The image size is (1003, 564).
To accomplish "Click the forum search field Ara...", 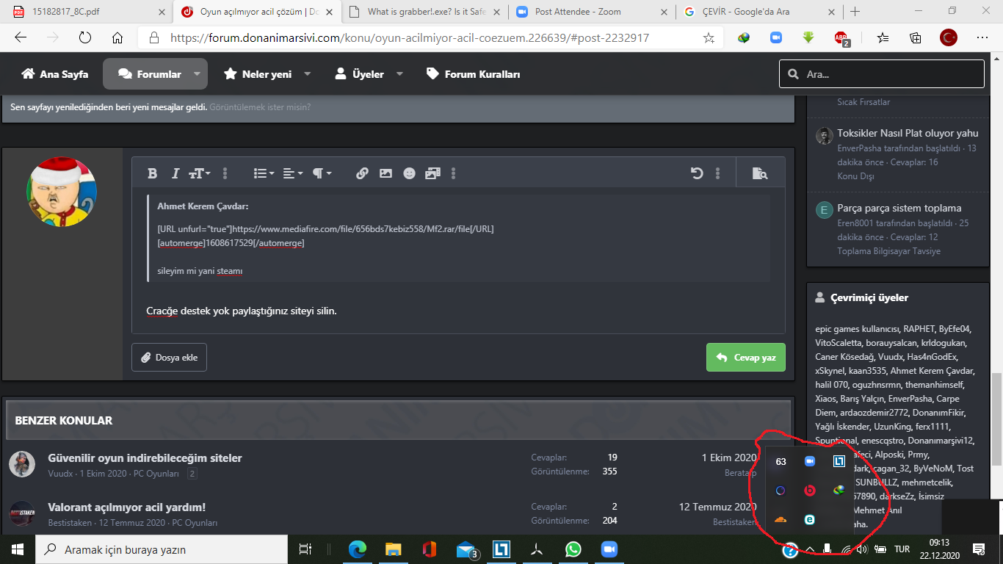I will pos(882,74).
